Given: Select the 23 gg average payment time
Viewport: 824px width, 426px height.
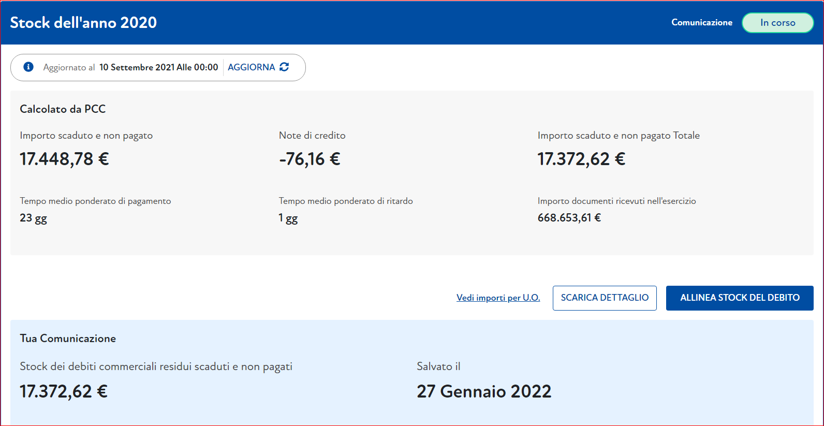Looking at the screenshot, I should (x=33, y=218).
